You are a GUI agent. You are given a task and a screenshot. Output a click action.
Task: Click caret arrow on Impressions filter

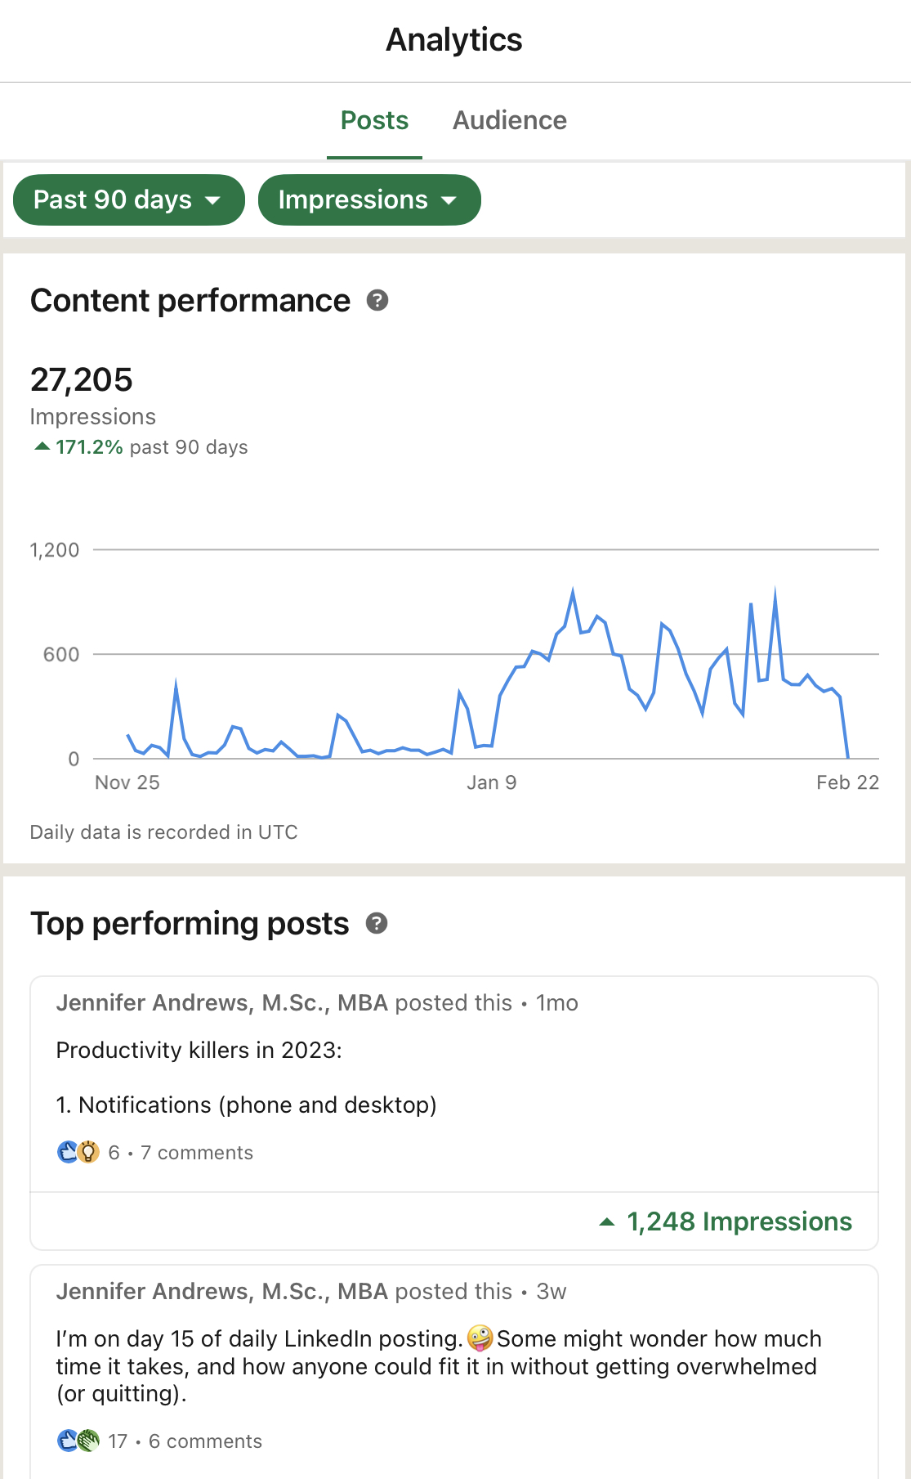449,200
